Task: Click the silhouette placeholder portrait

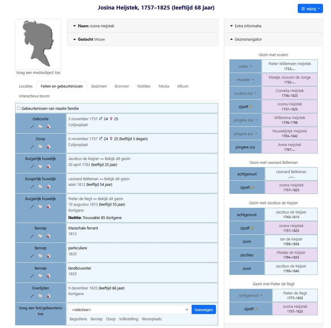Action: click(x=38, y=44)
